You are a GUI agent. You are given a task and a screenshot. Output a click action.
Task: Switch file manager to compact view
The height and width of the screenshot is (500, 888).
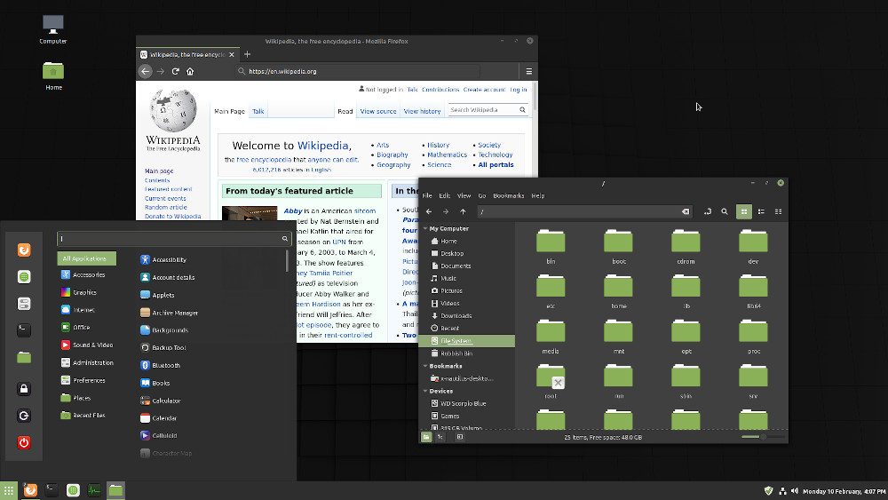coord(778,211)
